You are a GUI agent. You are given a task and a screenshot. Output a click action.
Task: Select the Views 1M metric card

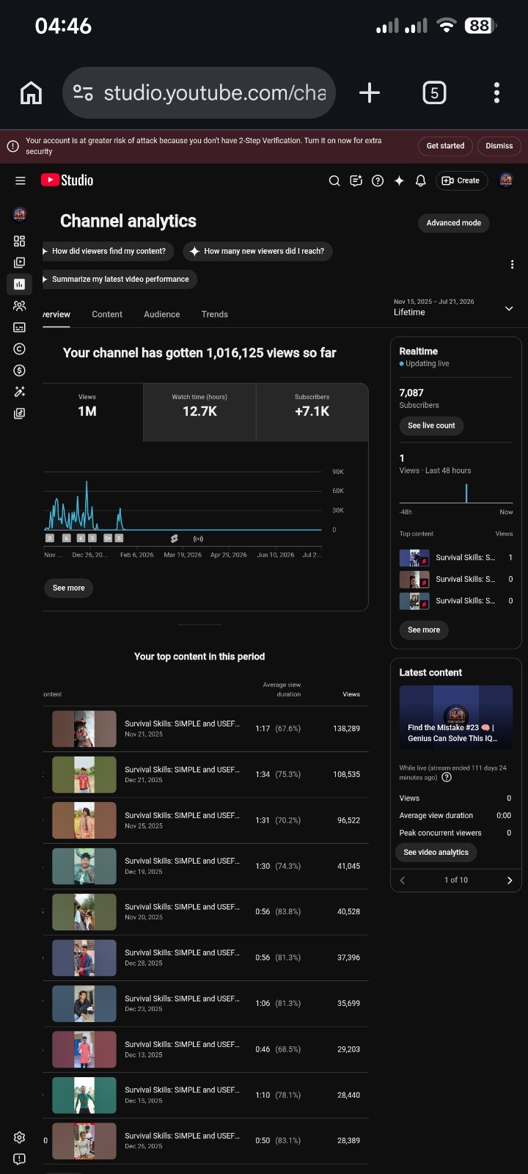coord(92,412)
